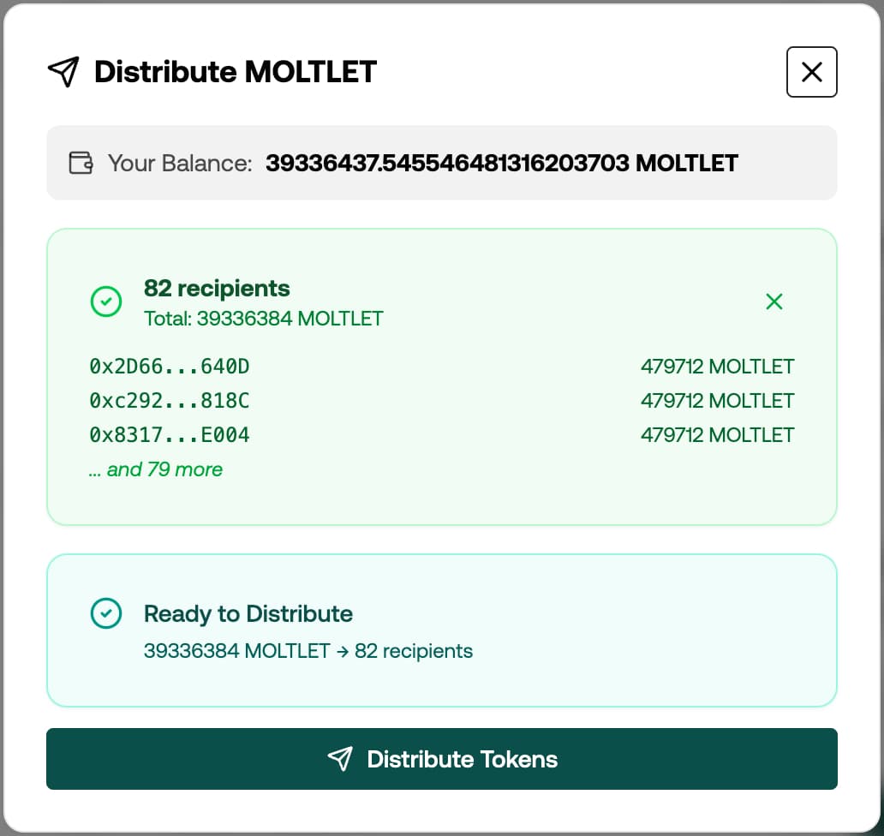Viewport: 884px width, 836px height.
Task: Expand the "... and 79 more" recipients link
Action: [x=156, y=469]
